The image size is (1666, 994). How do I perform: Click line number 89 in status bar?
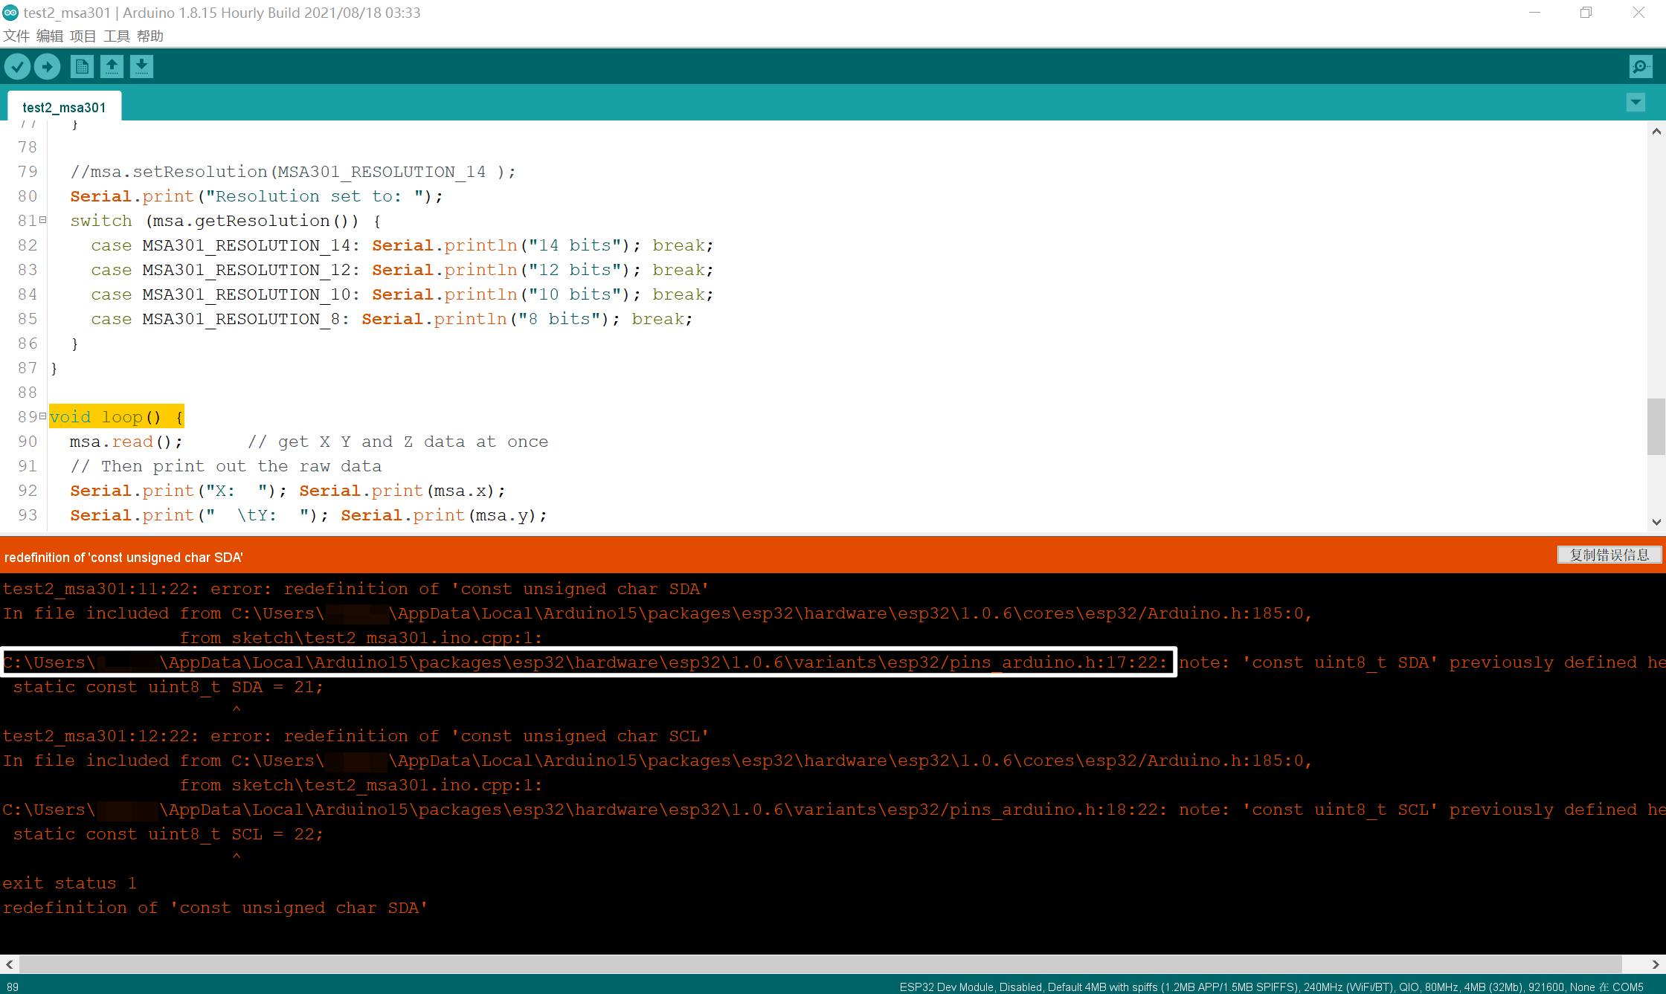[x=13, y=987]
